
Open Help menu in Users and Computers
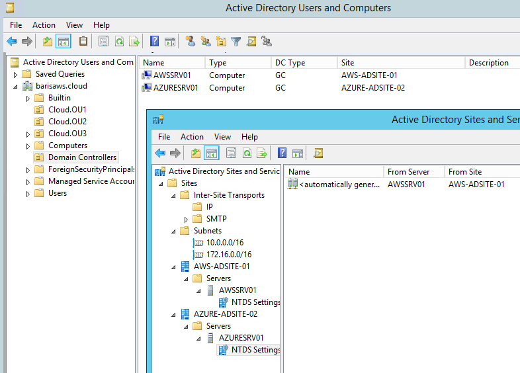tap(101, 25)
